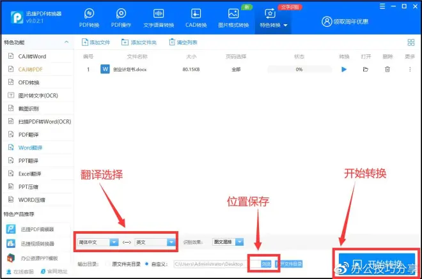
Task: Select 图片转文字(OCR) in sidebar
Action: coord(38,95)
